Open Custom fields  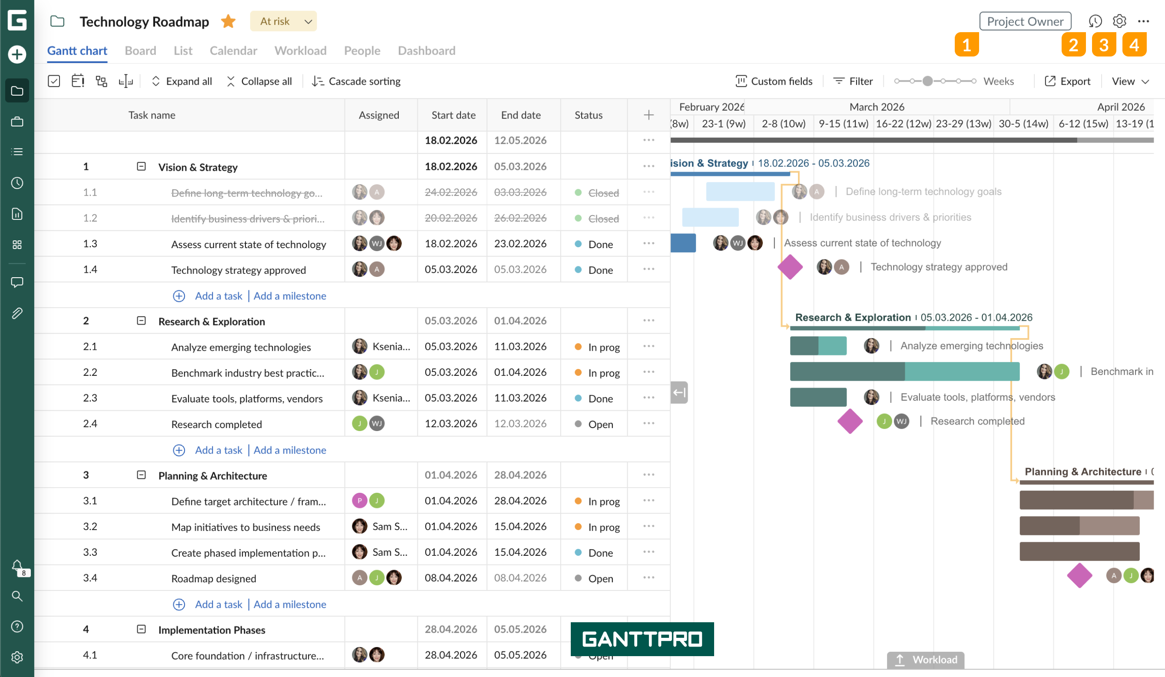click(774, 81)
